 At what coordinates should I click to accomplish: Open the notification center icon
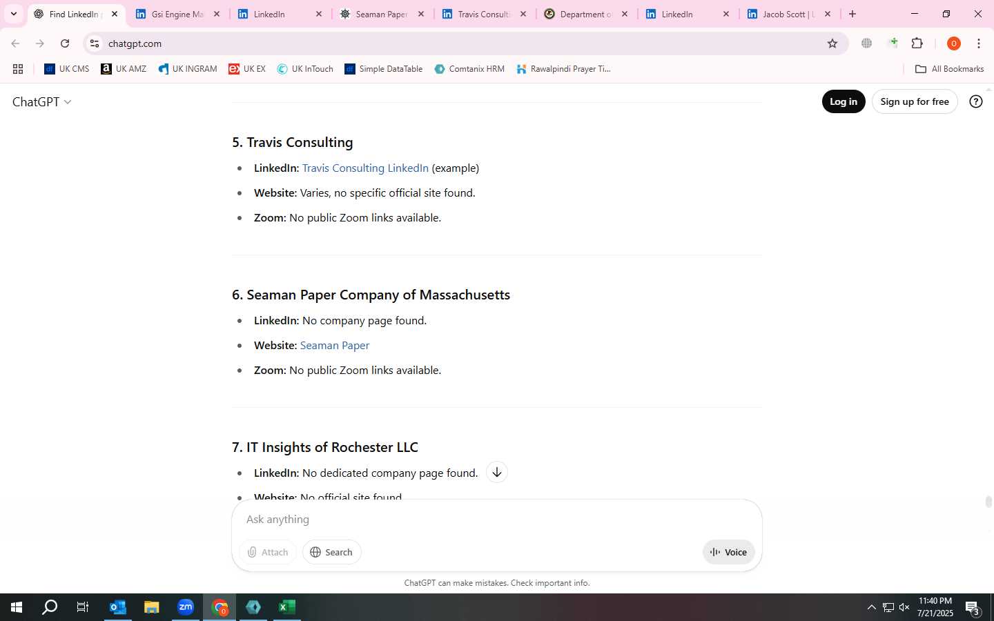pos(973,607)
